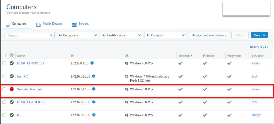Open last user PC2 link
The width and height of the screenshot is (274, 124).
(x=255, y=102)
